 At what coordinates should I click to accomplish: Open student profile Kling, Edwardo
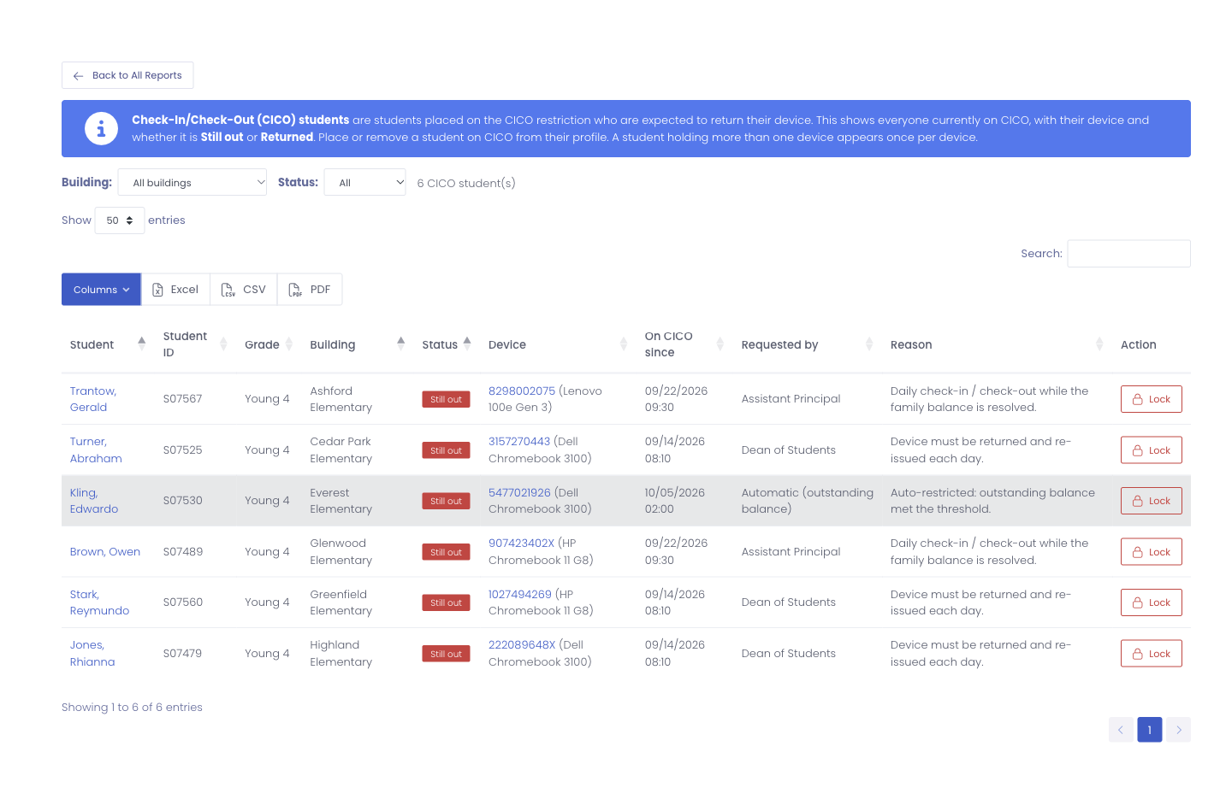(x=94, y=501)
